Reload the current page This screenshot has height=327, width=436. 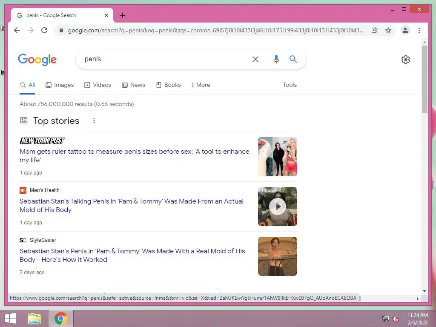44,30
